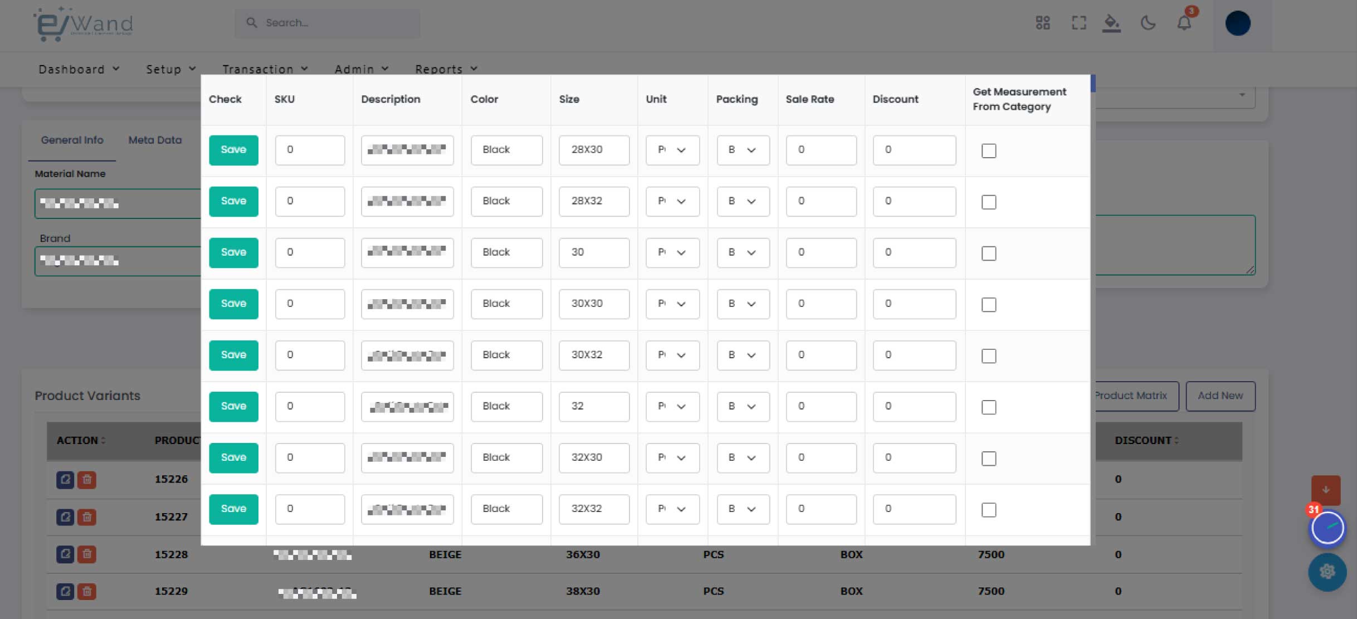Switch to the Meta Data tab
The width and height of the screenshot is (1357, 619).
click(x=155, y=140)
